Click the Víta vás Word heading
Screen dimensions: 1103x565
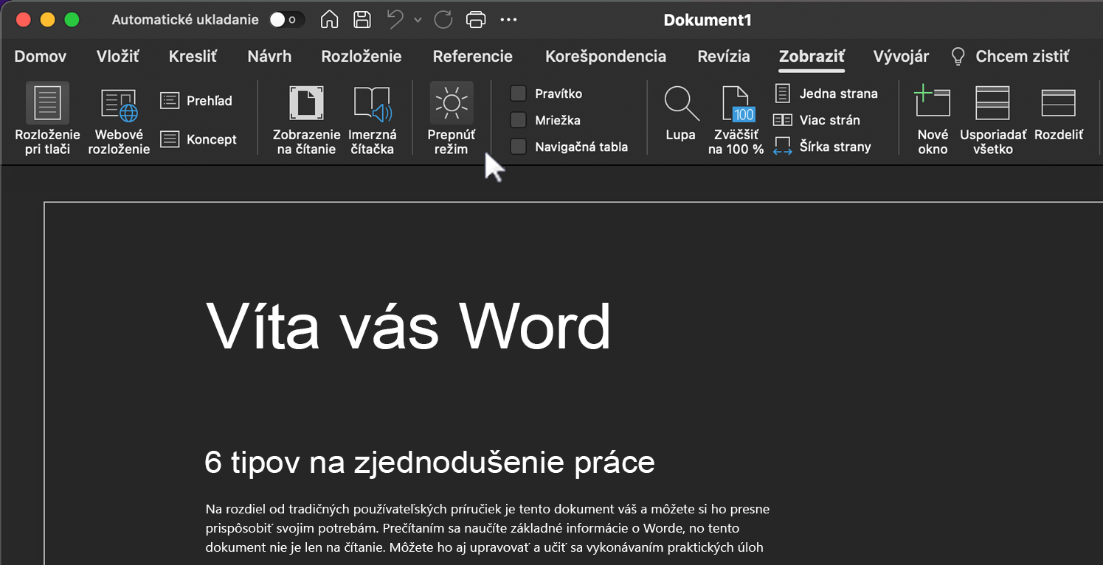409,326
